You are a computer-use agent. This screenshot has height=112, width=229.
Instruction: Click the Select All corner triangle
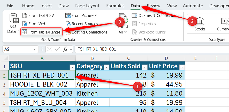tap(5, 58)
